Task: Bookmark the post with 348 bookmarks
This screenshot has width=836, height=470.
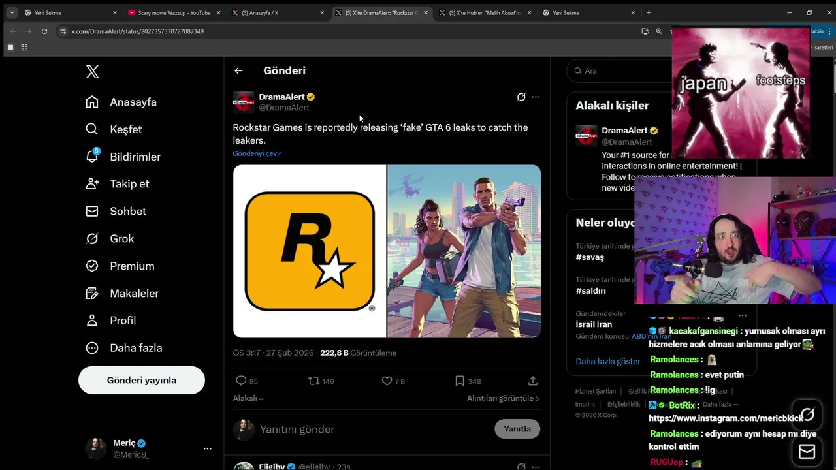Action: pos(460,381)
